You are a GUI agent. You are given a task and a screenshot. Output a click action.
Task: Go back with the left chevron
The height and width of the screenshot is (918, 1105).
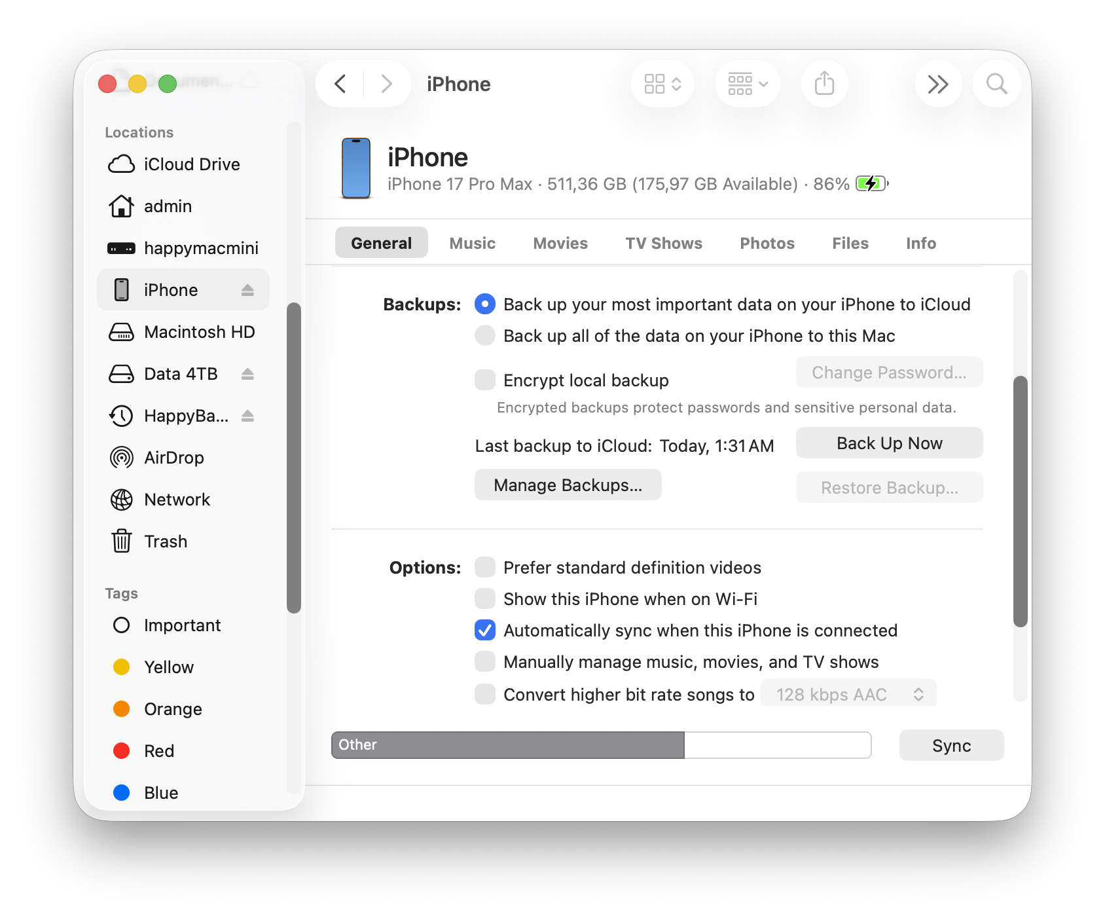click(x=340, y=84)
